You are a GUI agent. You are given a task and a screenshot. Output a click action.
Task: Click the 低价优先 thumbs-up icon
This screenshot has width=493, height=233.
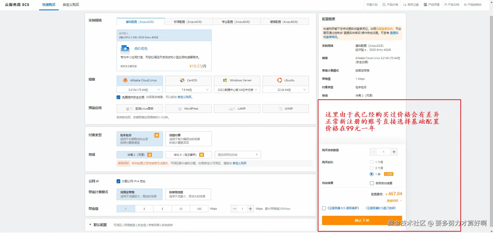(125, 48)
